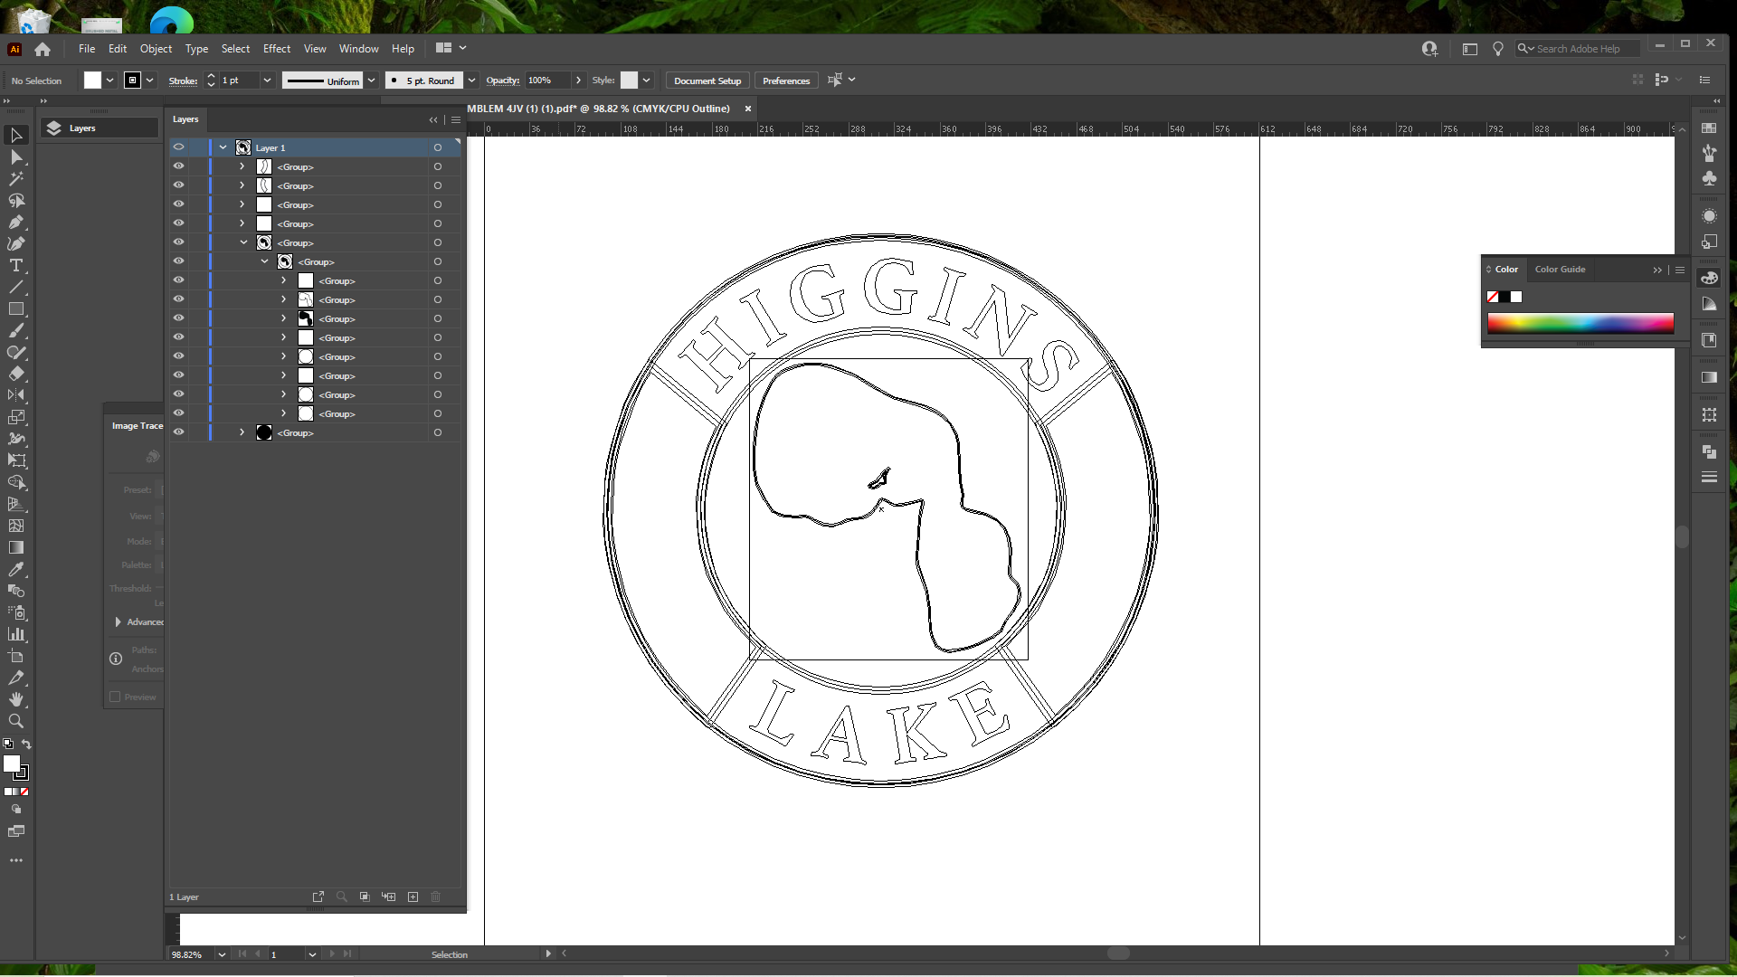Select the Magic Wand tool
Screen dimensions: 1737x977
click(x=16, y=179)
